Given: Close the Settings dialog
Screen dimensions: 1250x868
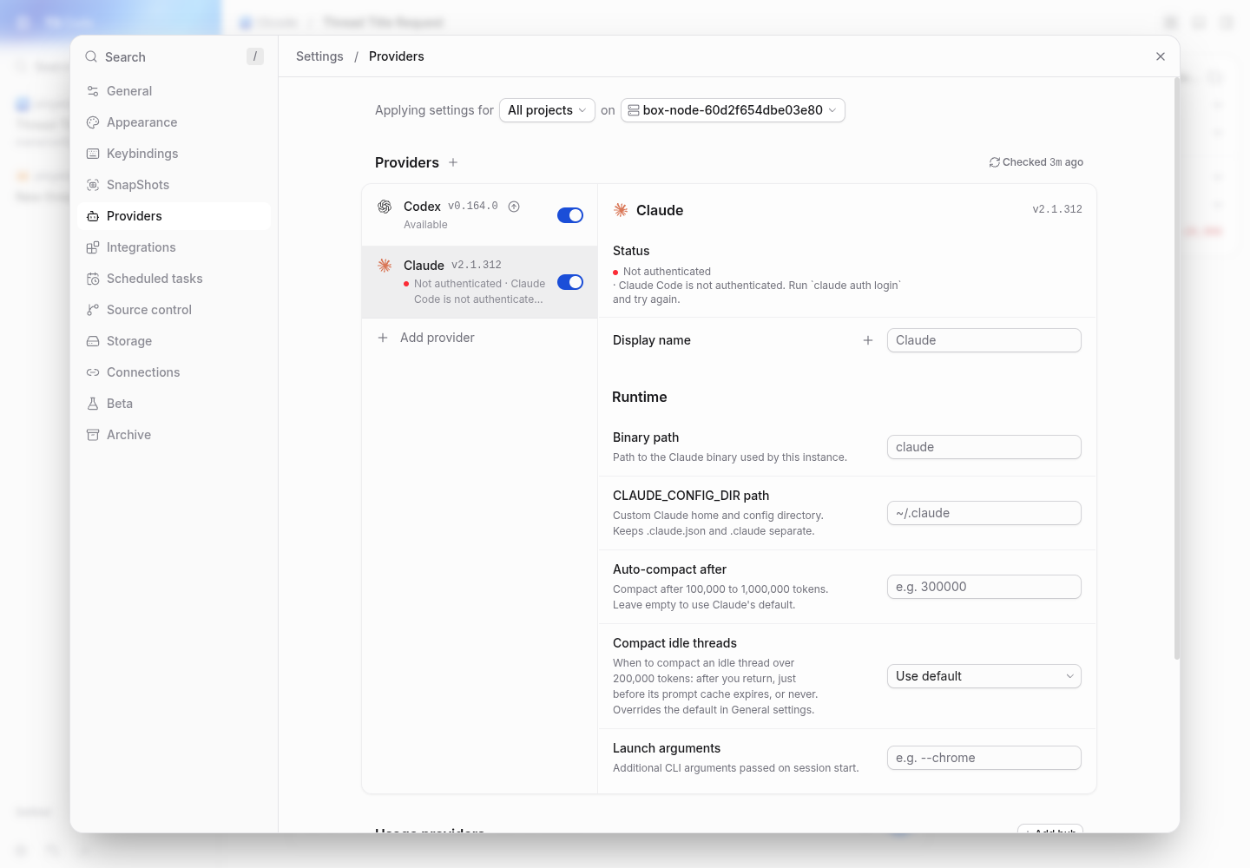Looking at the screenshot, I should coord(1161,56).
